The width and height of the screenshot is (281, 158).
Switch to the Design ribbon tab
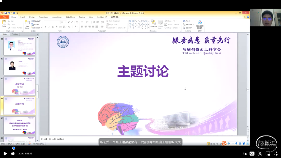[x=32, y=17]
